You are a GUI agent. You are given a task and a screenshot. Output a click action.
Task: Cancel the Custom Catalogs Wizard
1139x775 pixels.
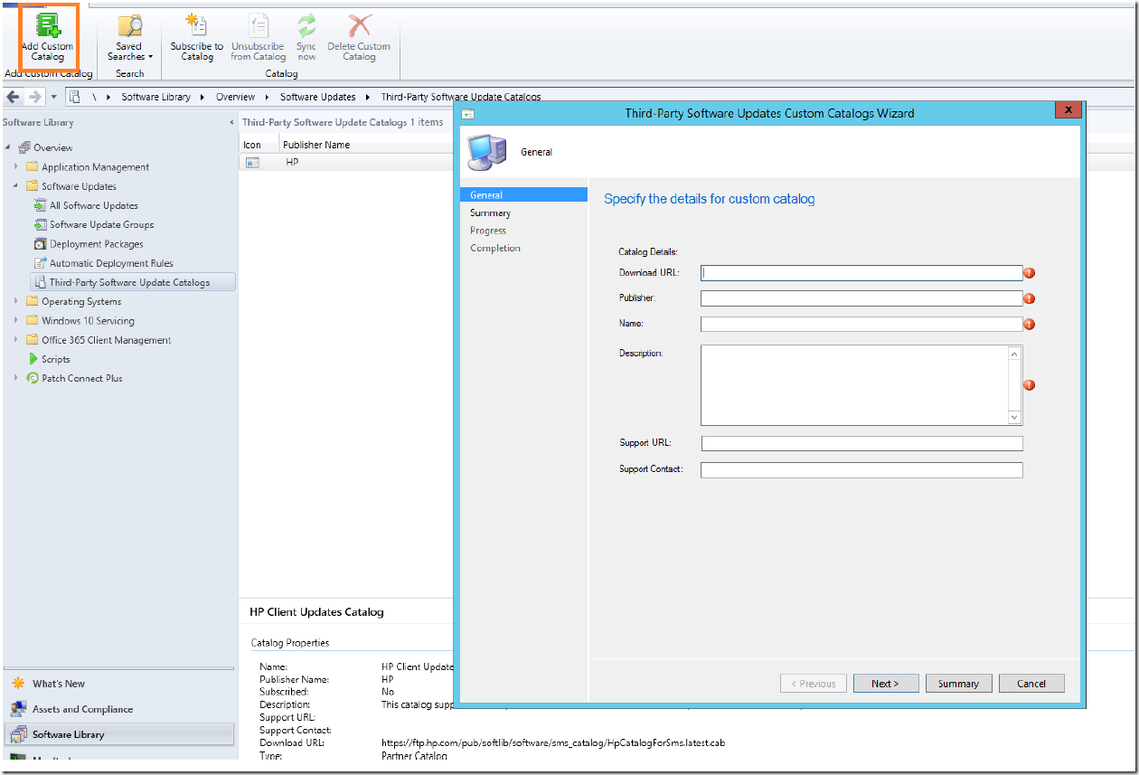click(1031, 683)
